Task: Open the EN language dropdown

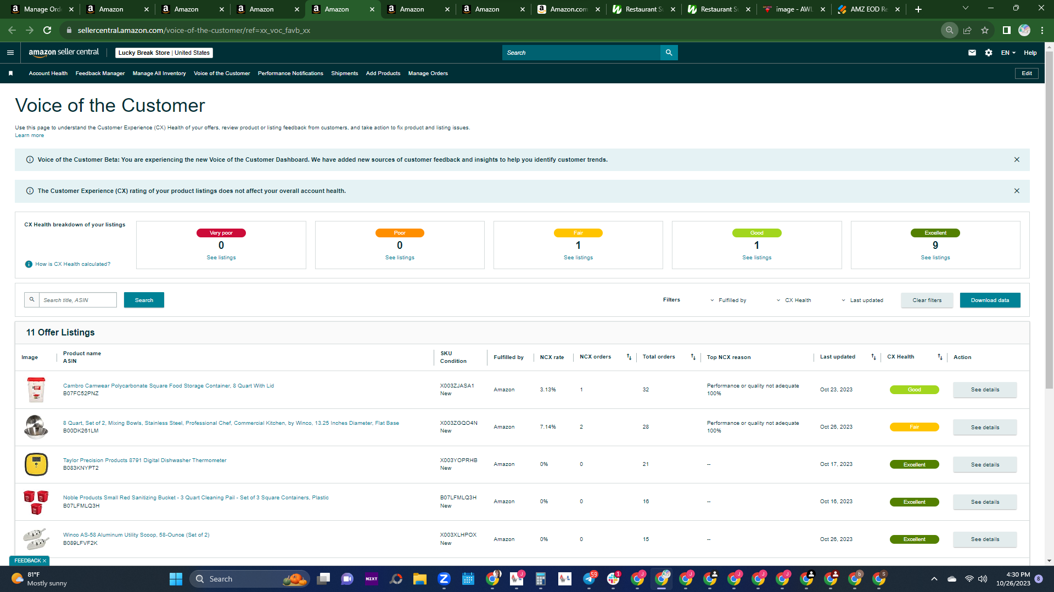Action: [1008, 53]
